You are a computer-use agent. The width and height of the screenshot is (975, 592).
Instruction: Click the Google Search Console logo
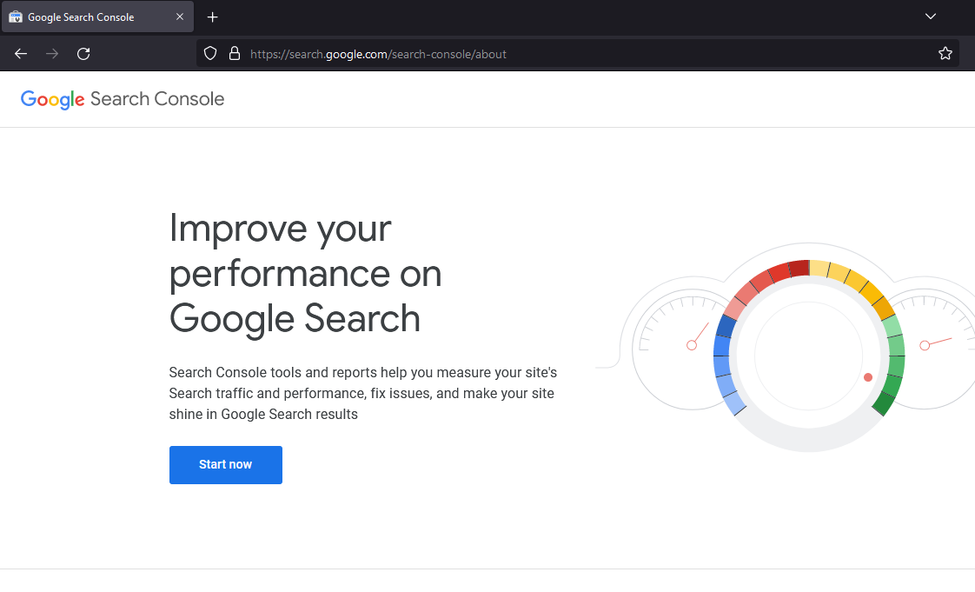123,99
